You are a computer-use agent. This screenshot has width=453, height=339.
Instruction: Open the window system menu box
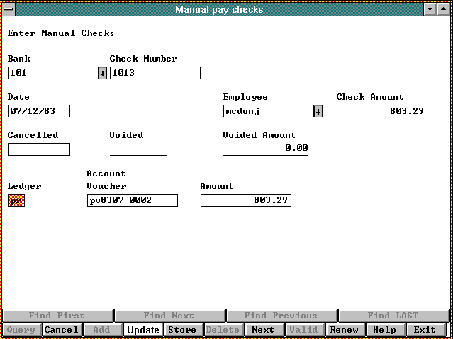coord(9,9)
